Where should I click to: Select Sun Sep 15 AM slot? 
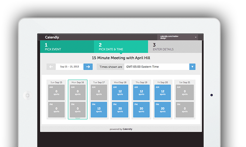click(56, 92)
